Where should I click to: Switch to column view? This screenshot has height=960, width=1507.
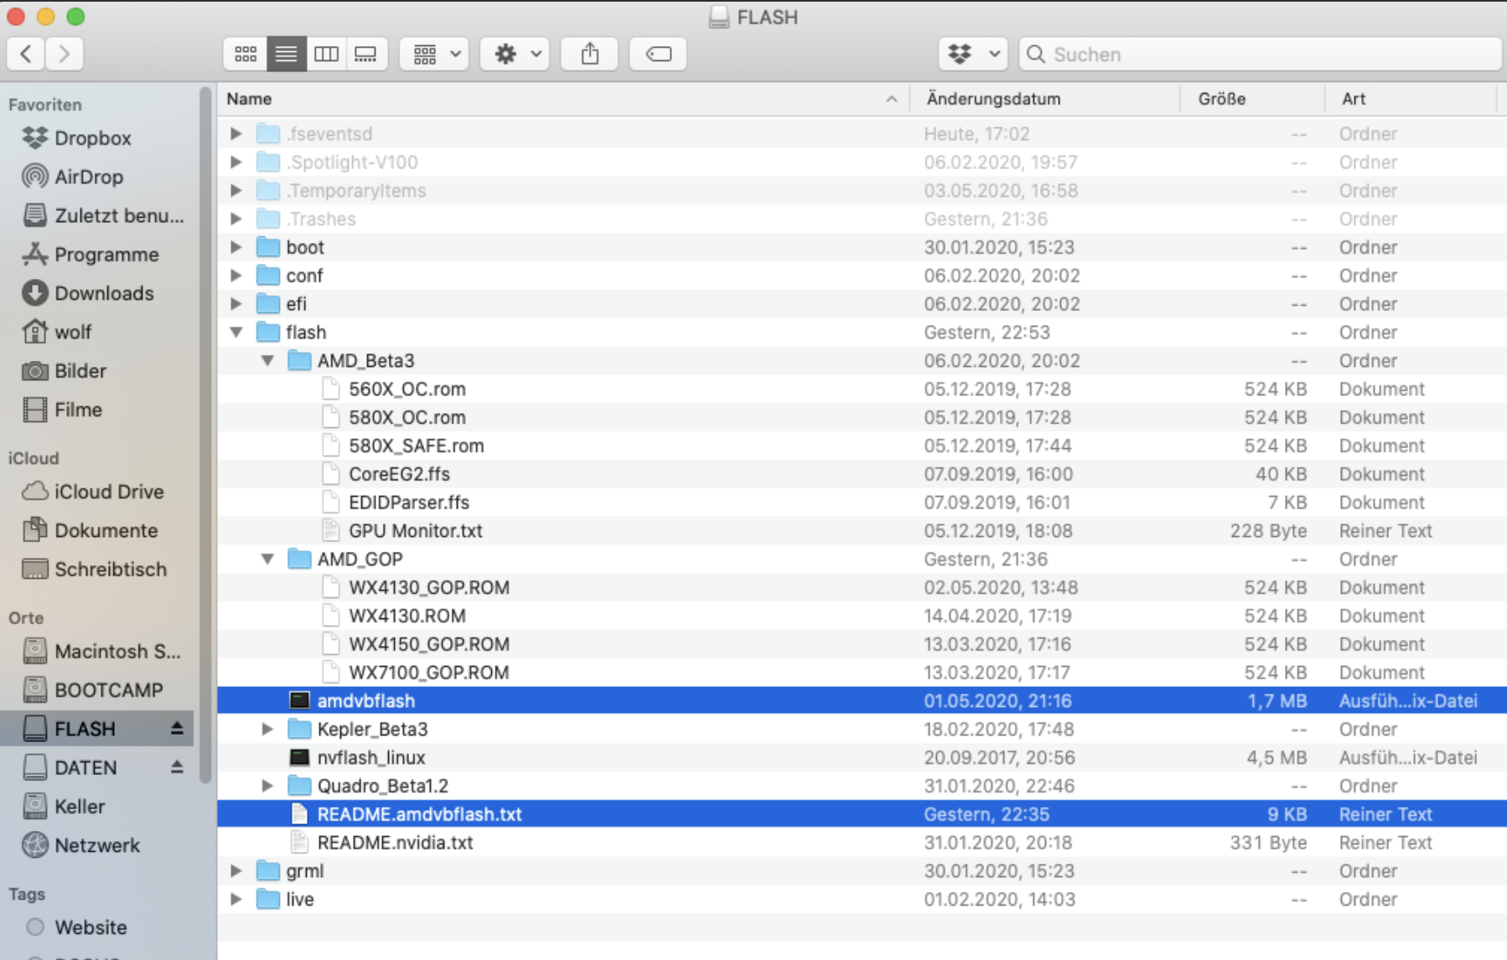coord(326,54)
